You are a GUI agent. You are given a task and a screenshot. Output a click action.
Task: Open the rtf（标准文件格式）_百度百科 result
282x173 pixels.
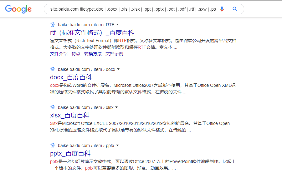[92, 32]
